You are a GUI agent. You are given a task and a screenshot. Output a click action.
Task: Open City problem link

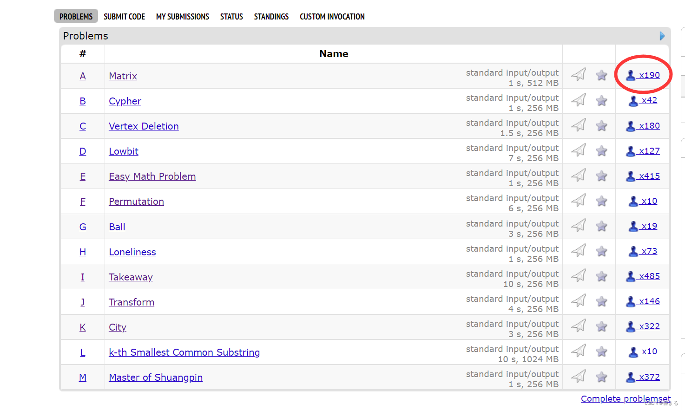(x=118, y=327)
